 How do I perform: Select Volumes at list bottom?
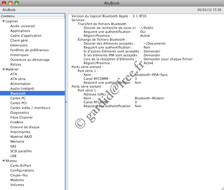(x=17, y=185)
